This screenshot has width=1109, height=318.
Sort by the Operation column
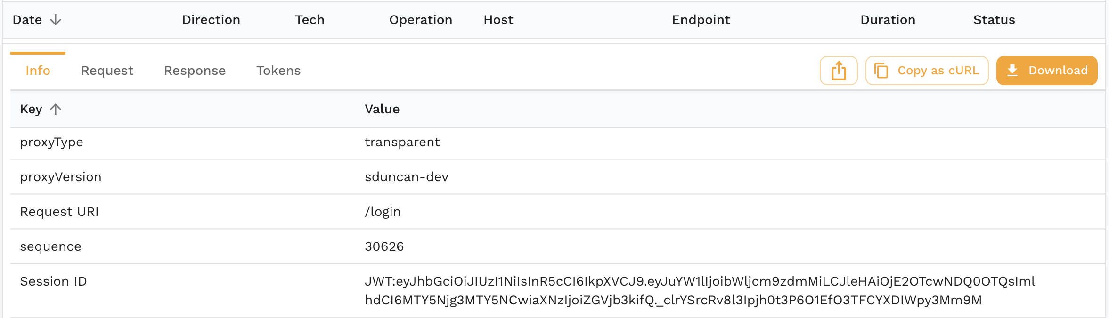(421, 20)
